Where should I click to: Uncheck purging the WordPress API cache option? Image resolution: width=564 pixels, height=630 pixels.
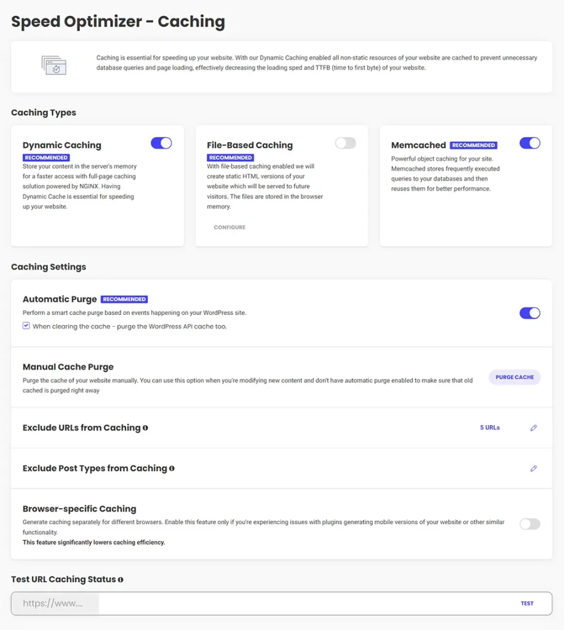26,325
